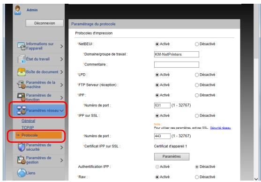The height and width of the screenshot is (182, 261).
Task: Open the TCP/IP submenu link
Action: pos(28,127)
